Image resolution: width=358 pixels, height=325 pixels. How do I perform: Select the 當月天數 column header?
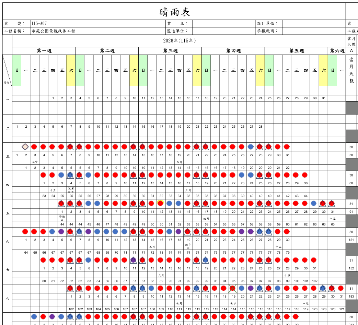click(351, 70)
